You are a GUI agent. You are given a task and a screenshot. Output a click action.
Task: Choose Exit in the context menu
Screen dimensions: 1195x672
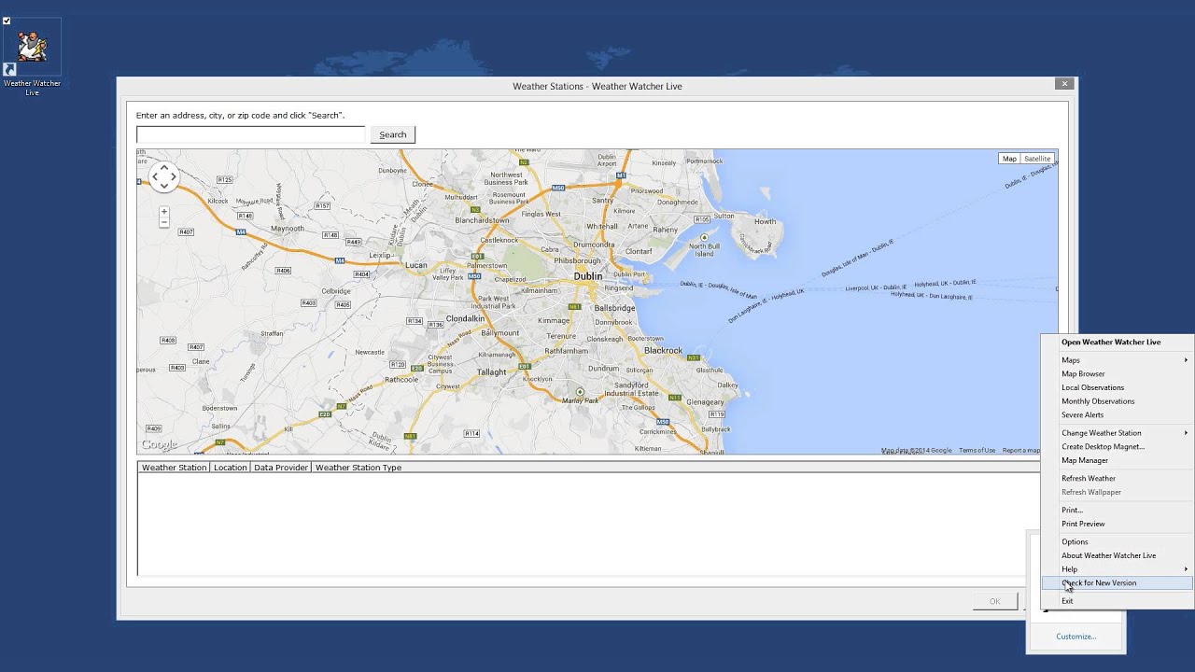click(x=1118, y=601)
